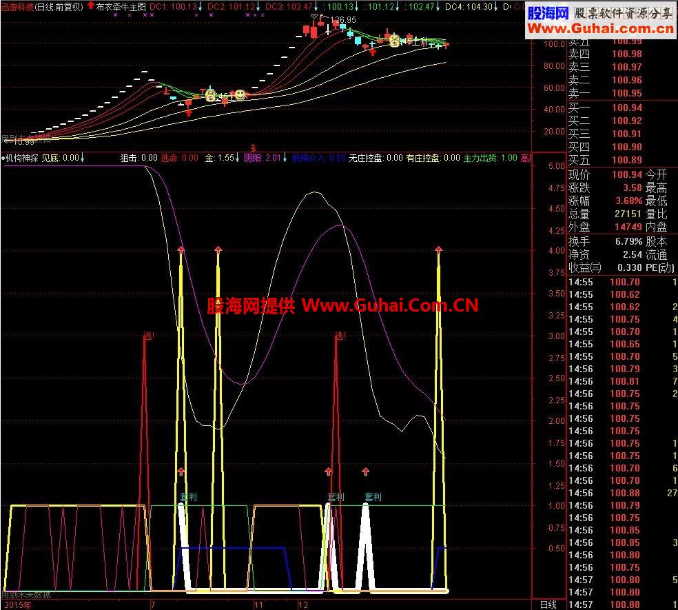Click the red arrow atop the last yellow spike
Image resolution: width=678 pixels, height=610 pixels.
click(x=439, y=250)
